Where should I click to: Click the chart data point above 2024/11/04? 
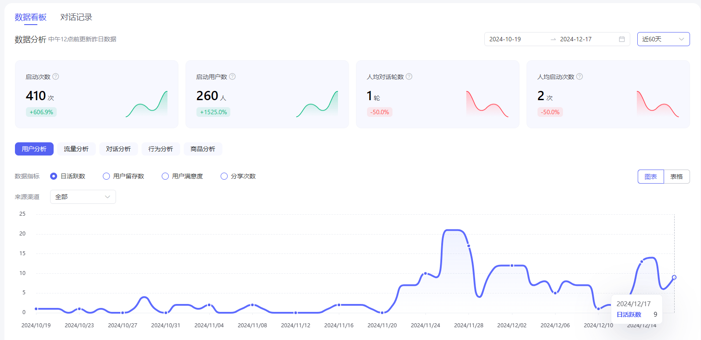[x=209, y=305]
